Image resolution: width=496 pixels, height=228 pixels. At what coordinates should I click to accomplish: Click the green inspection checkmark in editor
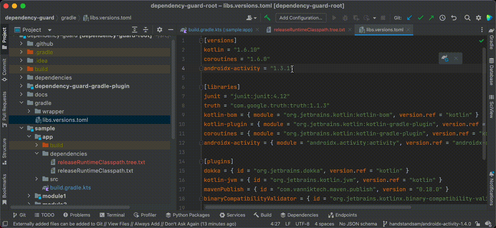coord(482,41)
